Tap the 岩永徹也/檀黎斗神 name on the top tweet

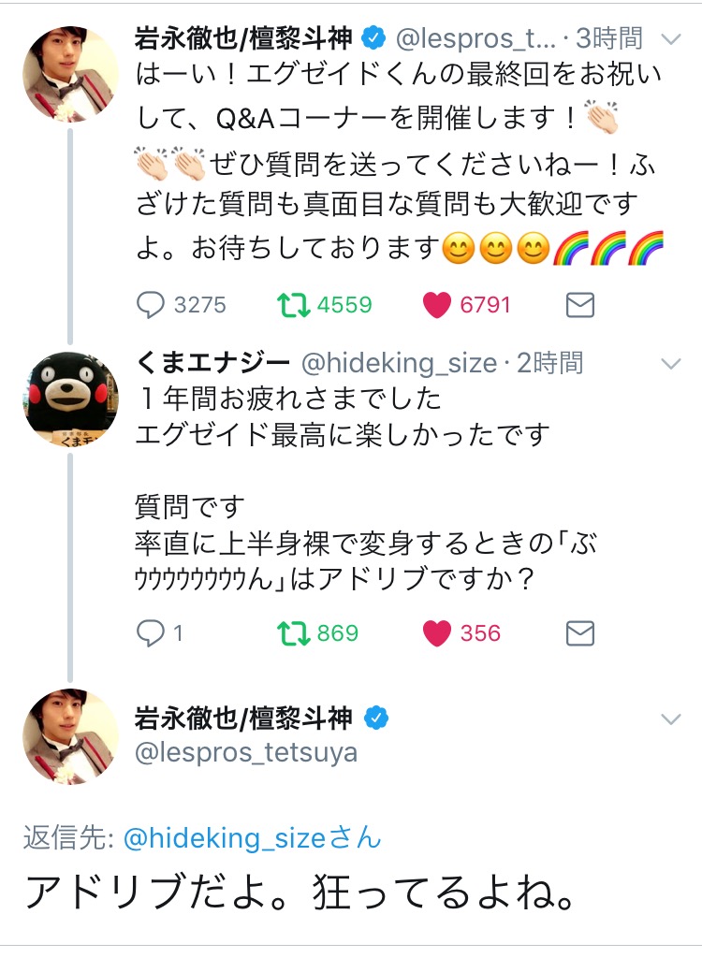coord(243,38)
